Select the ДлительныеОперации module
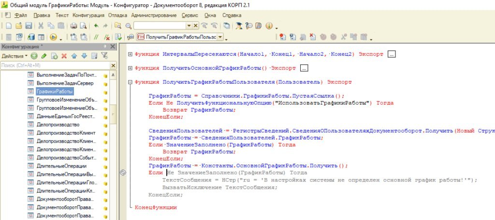 (x=61, y=166)
